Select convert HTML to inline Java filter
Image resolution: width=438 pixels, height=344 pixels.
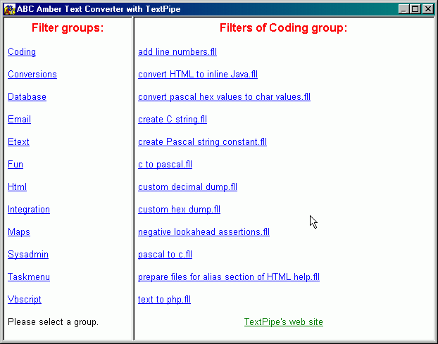pyautogui.click(x=198, y=75)
